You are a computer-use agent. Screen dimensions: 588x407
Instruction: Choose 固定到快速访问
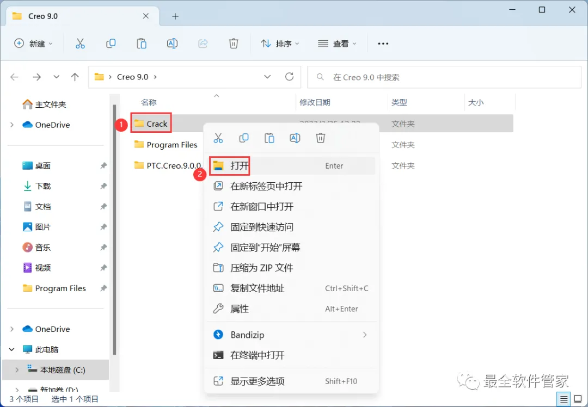[291, 227]
